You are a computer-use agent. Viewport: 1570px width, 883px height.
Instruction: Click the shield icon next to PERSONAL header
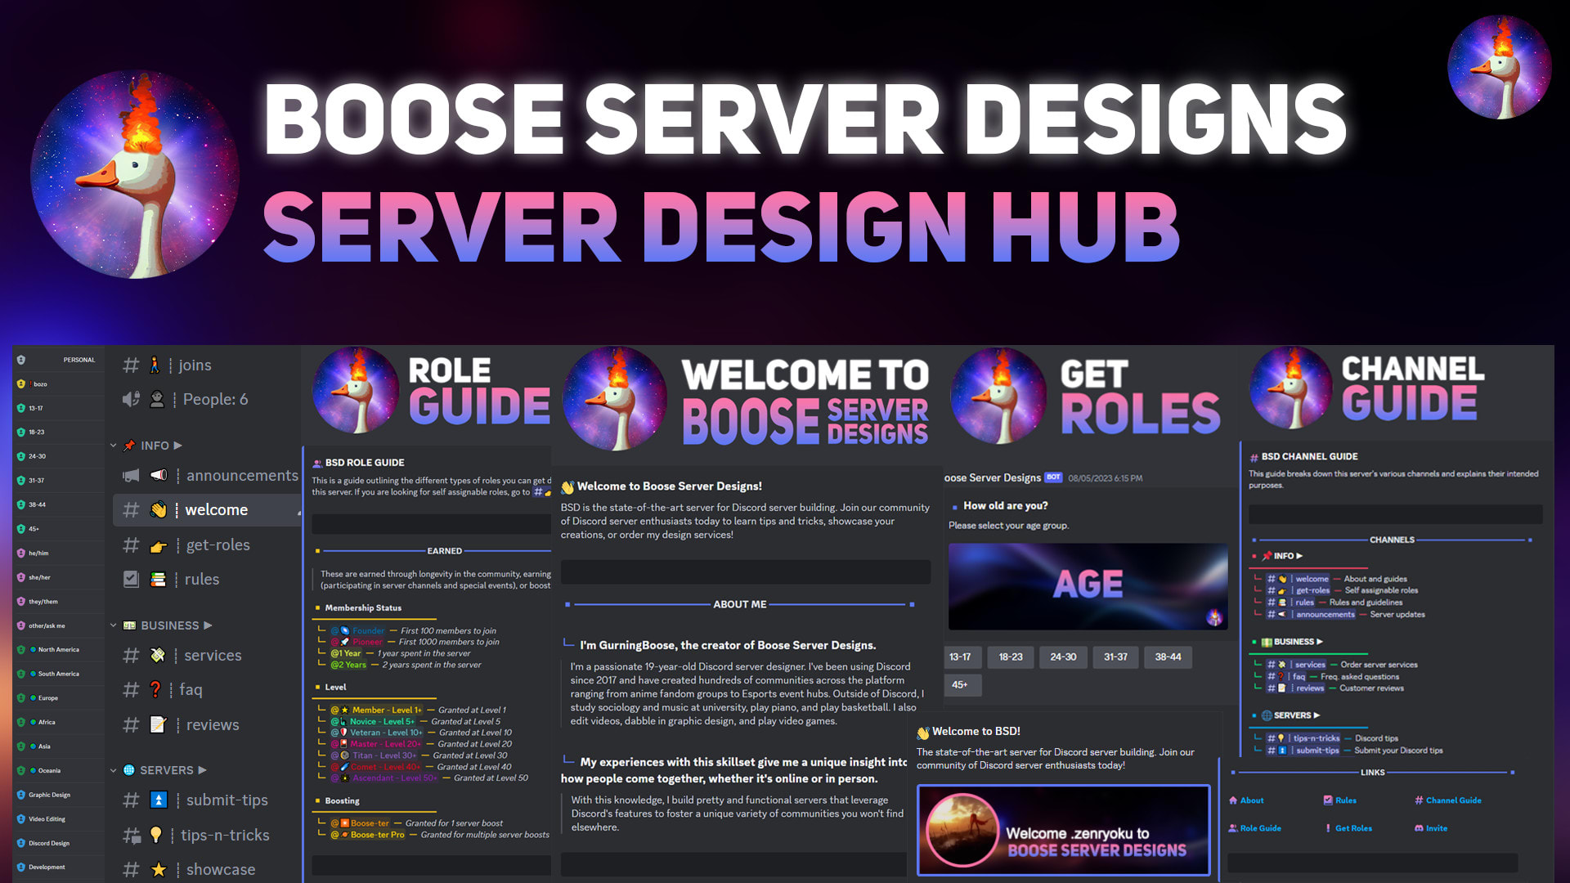[20, 360]
